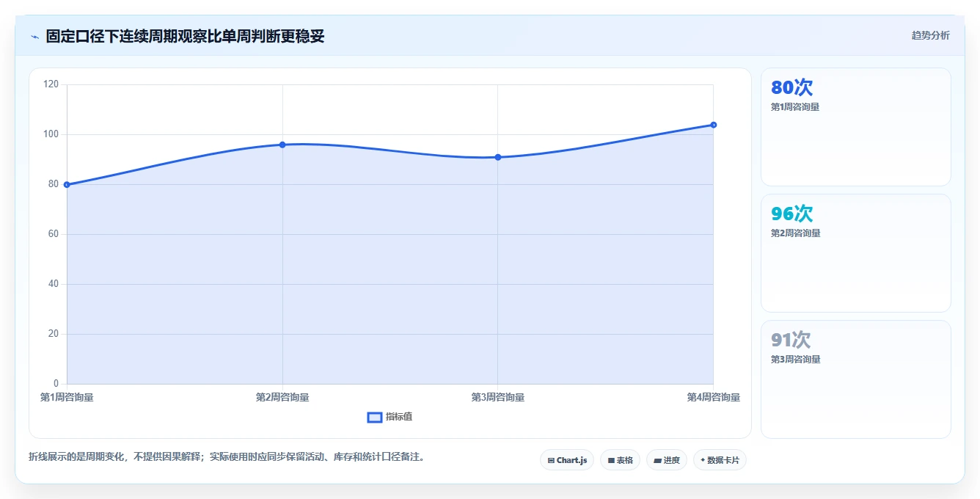980x499 pixels.
Task: Open the 96次 second-week card
Action: [x=856, y=253]
